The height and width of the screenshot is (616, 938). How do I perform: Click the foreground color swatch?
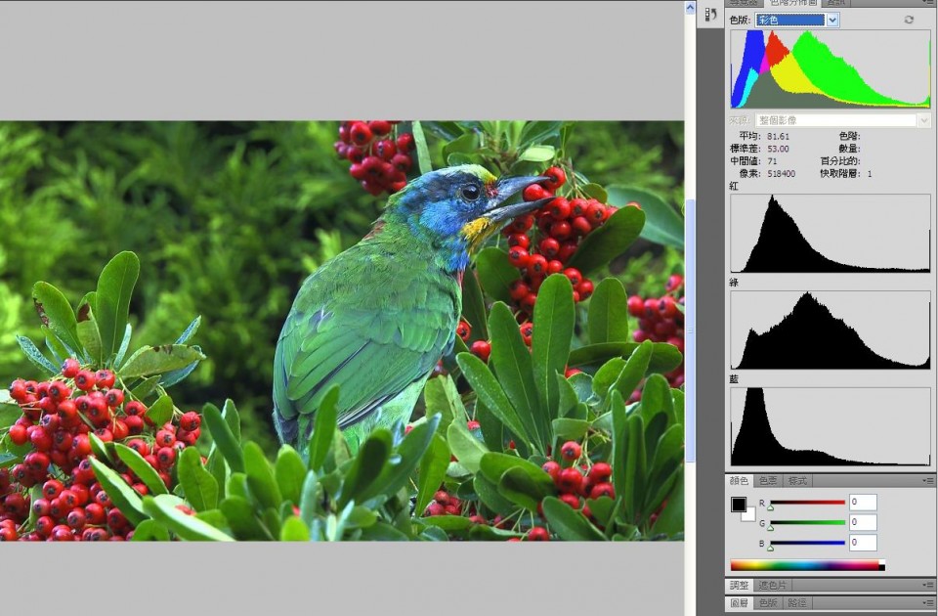(739, 505)
